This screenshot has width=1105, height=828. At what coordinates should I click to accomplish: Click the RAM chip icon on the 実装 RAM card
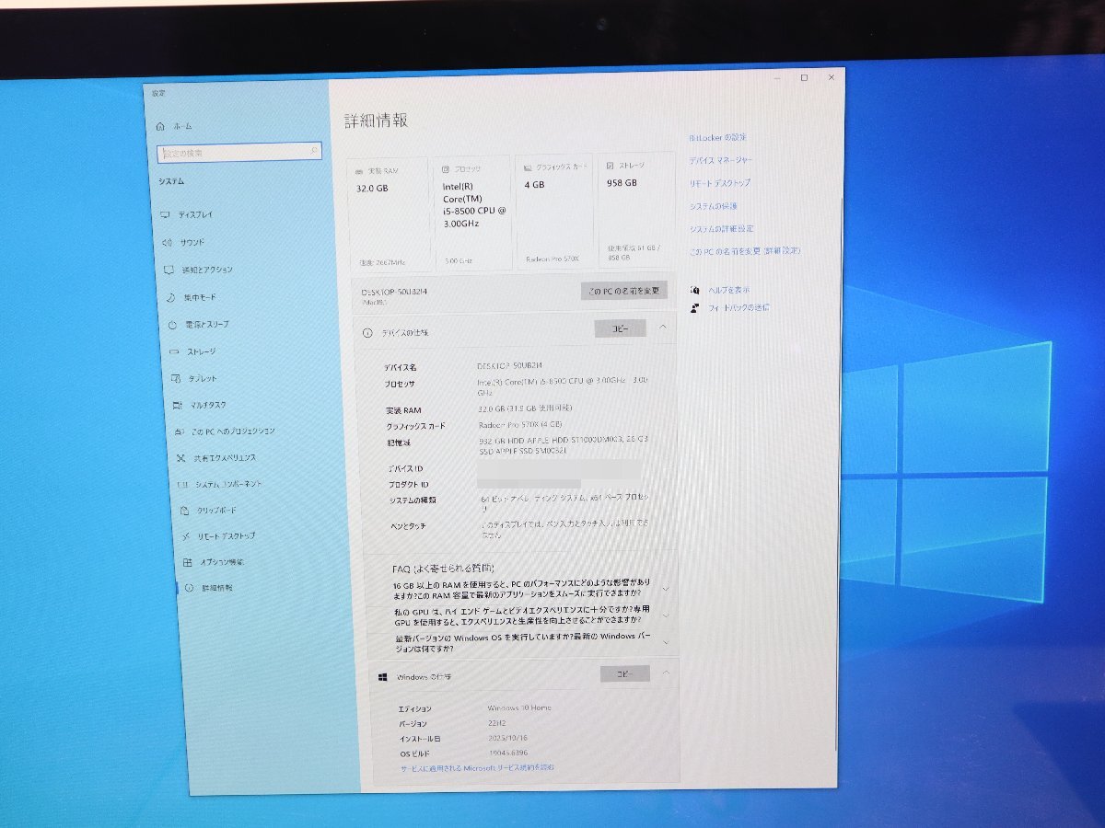click(359, 171)
